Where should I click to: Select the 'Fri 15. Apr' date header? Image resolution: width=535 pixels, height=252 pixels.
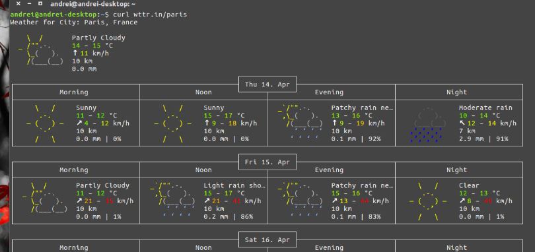(267, 162)
